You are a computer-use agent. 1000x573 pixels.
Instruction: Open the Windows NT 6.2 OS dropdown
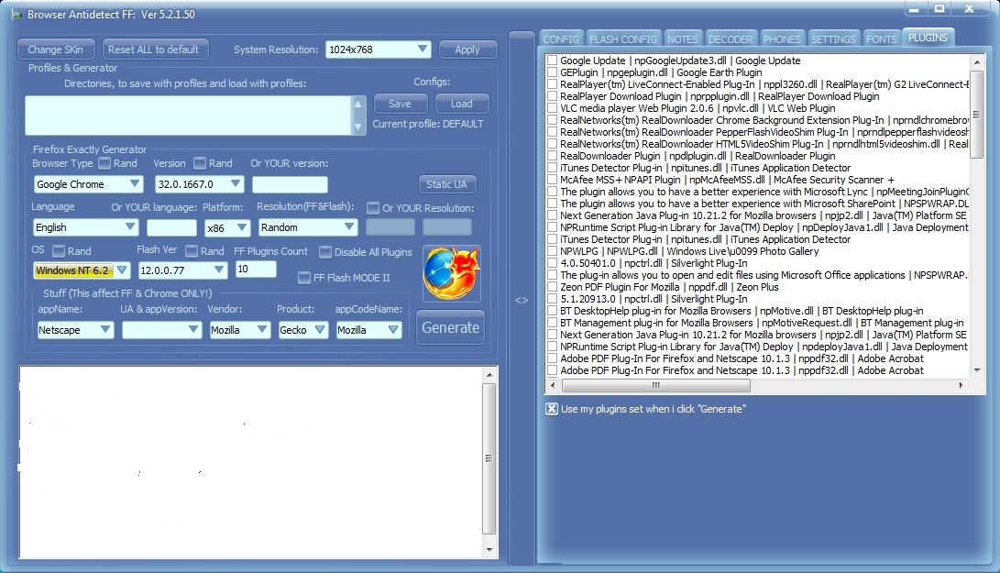123,270
